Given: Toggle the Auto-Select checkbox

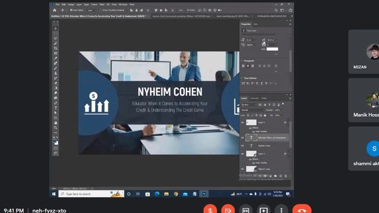Looking at the screenshot, I should [71, 11].
